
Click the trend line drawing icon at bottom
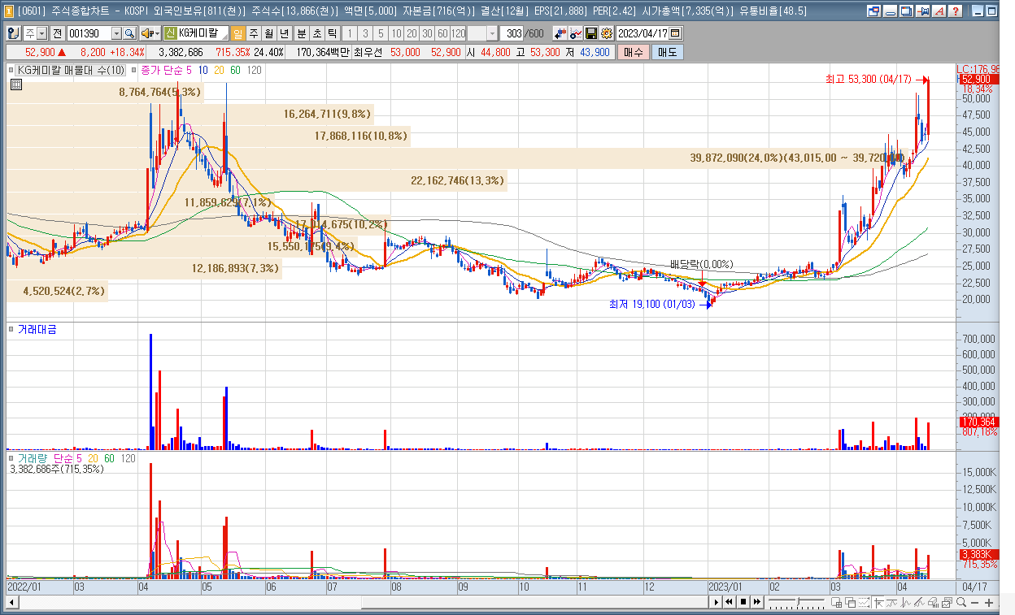[919, 602]
